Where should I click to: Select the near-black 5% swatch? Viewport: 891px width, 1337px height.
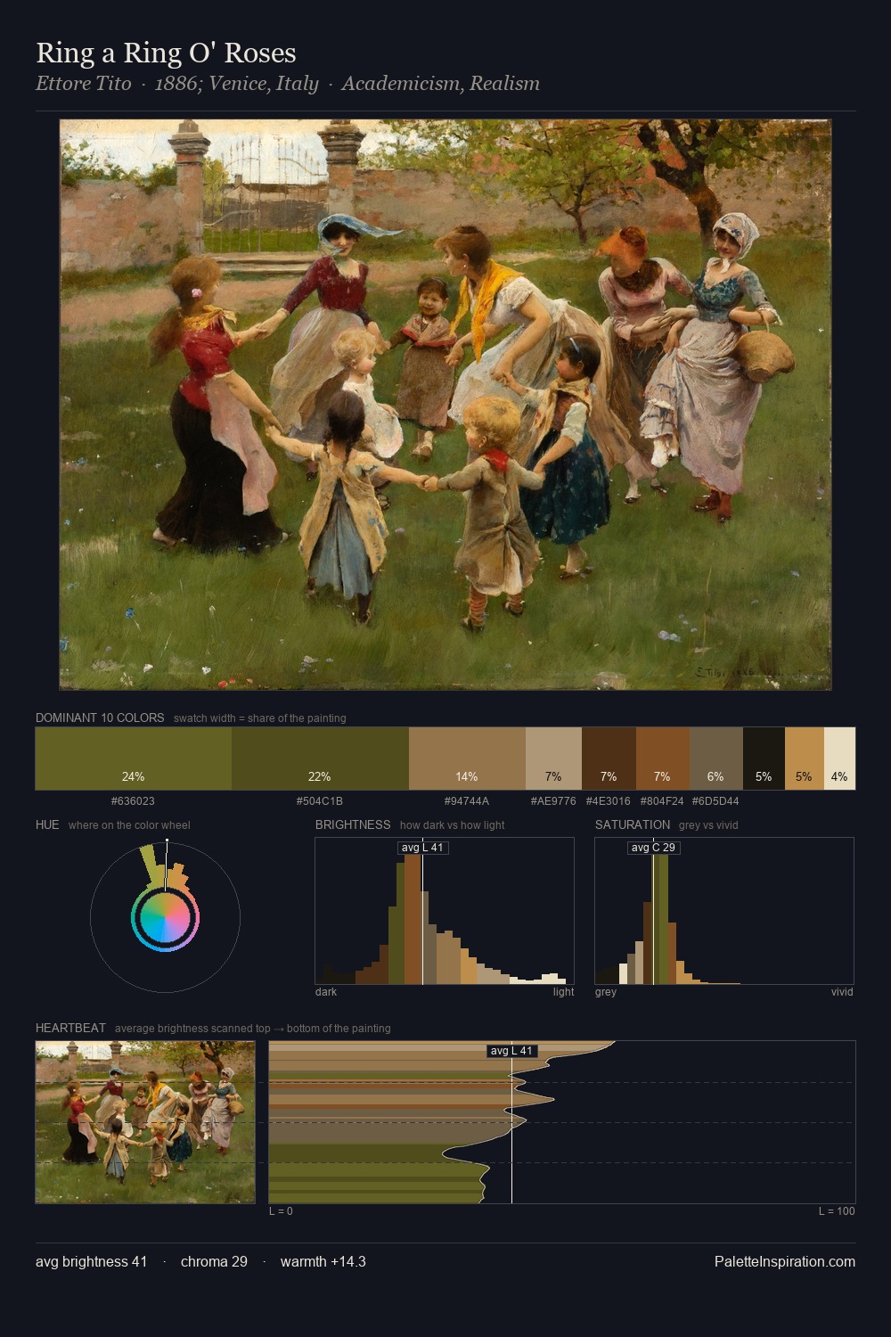coord(764,759)
